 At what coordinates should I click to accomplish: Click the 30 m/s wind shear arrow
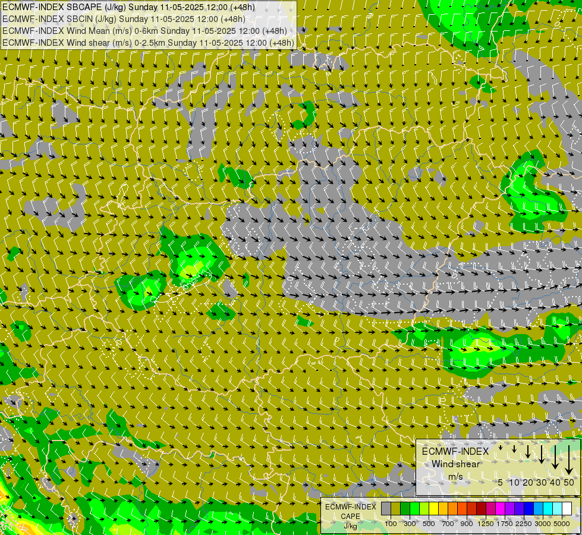pos(542,454)
